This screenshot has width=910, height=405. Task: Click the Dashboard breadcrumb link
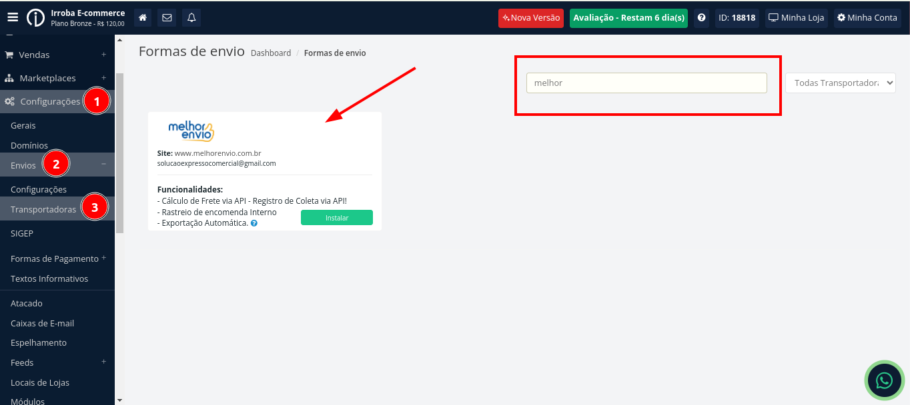(x=271, y=53)
